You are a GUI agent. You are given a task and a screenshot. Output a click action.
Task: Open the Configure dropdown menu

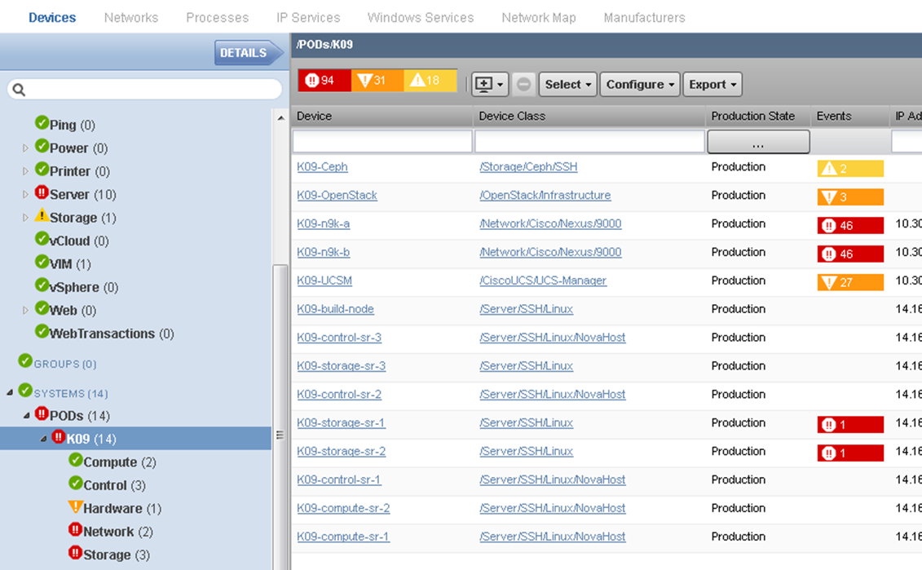(639, 84)
